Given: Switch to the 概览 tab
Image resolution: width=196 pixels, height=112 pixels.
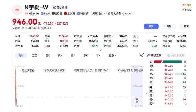Looking at the screenshot, I should point(151,26).
